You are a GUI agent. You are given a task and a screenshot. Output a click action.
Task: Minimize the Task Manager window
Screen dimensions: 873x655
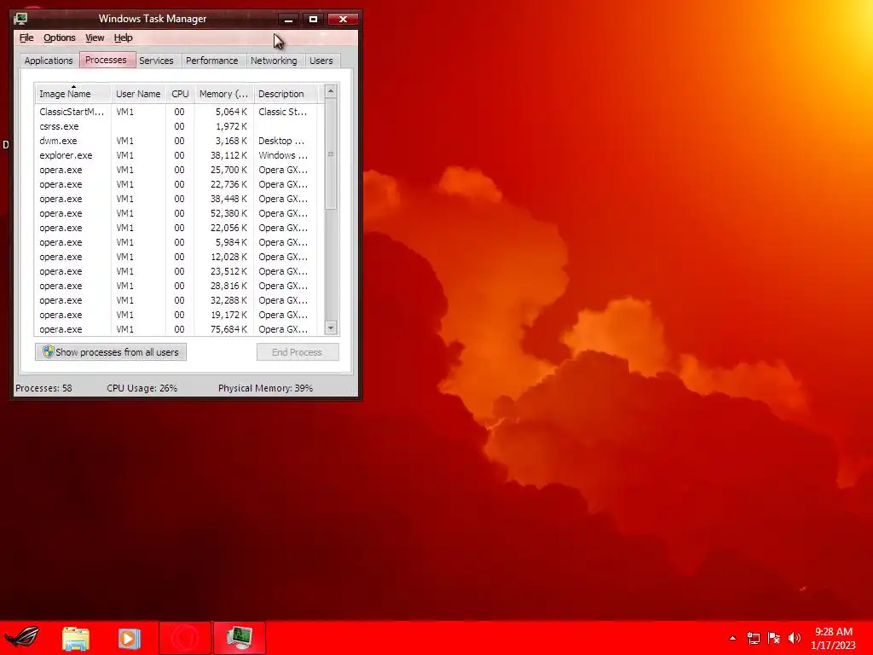click(x=288, y=19)
